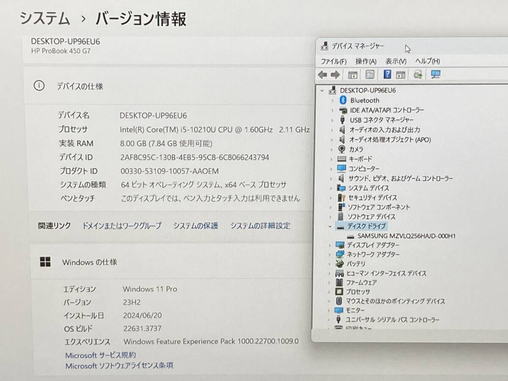The image size is (508, 381).
Task: Click the info icon beside デバイスの仕様
Action: click(x=39, y=86)
